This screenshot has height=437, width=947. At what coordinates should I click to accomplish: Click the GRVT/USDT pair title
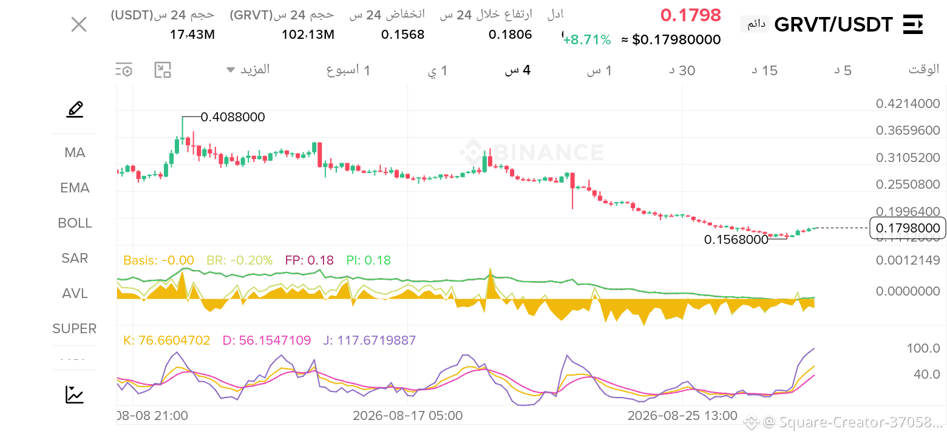pos(833,24)
